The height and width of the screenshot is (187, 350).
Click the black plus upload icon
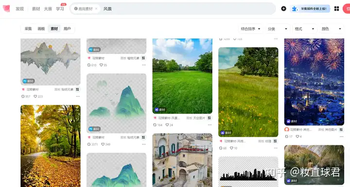point(283,9)
